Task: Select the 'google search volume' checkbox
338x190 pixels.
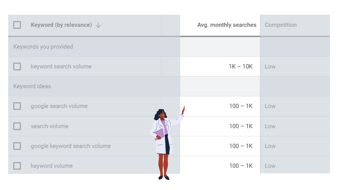Action: pyautogui.click(x=17, y=106)
